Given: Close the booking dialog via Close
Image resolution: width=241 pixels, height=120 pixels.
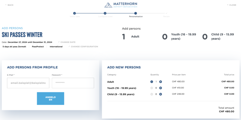Looking at the screenshot, I should click(231, 5).
